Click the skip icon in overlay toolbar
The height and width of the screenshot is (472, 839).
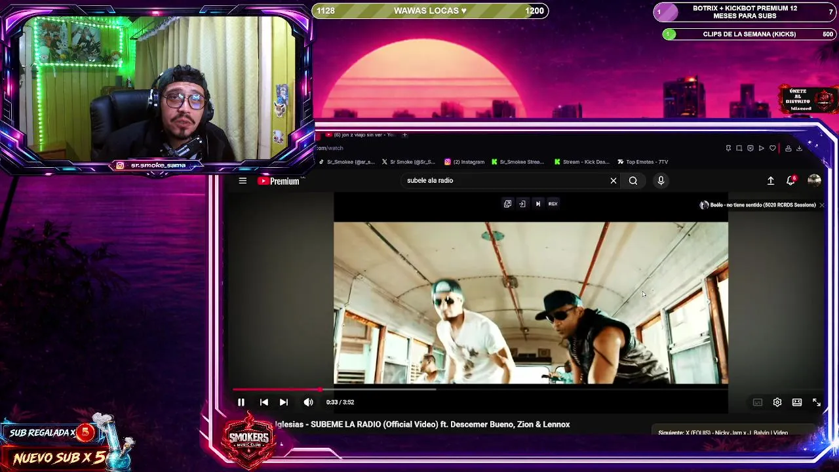(538, 204)
